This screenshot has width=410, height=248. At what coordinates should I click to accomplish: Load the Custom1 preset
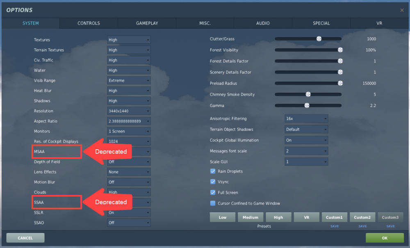click(335, 217)
